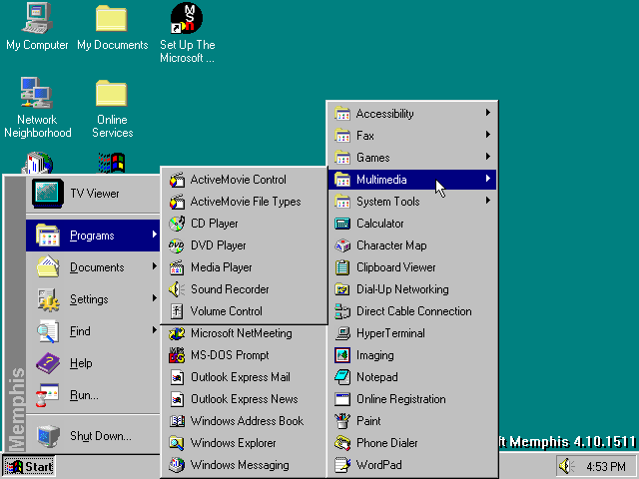The width and height of the screenshot is (639, 479).
Task: Click the TV Viewer icon in Start menu
Action: (48, 193)
